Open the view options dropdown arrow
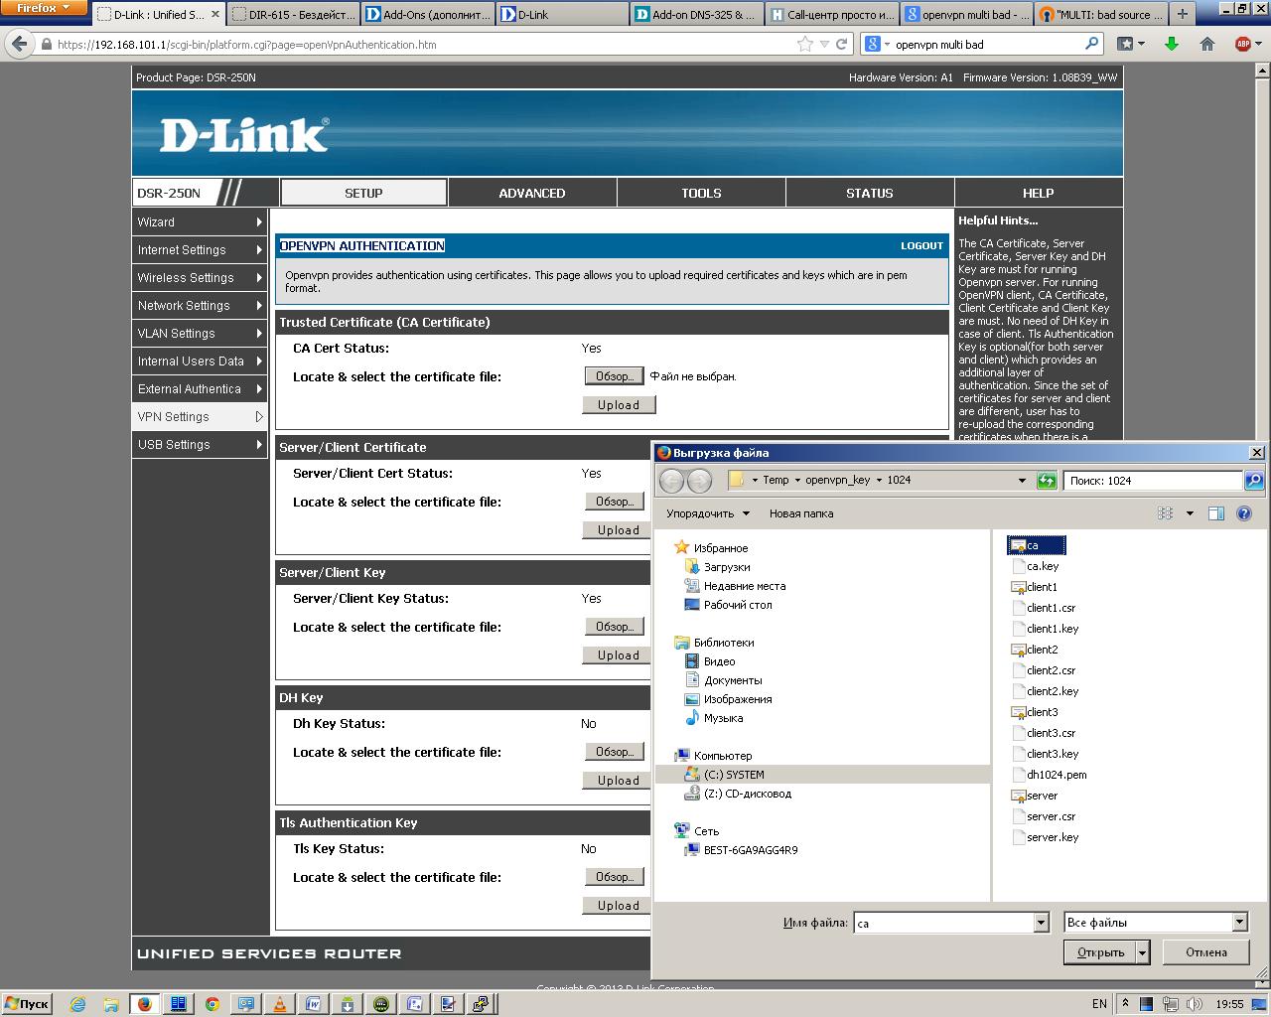The height and width of the screenshot is (1017, 1271). tap(1190, 513)
